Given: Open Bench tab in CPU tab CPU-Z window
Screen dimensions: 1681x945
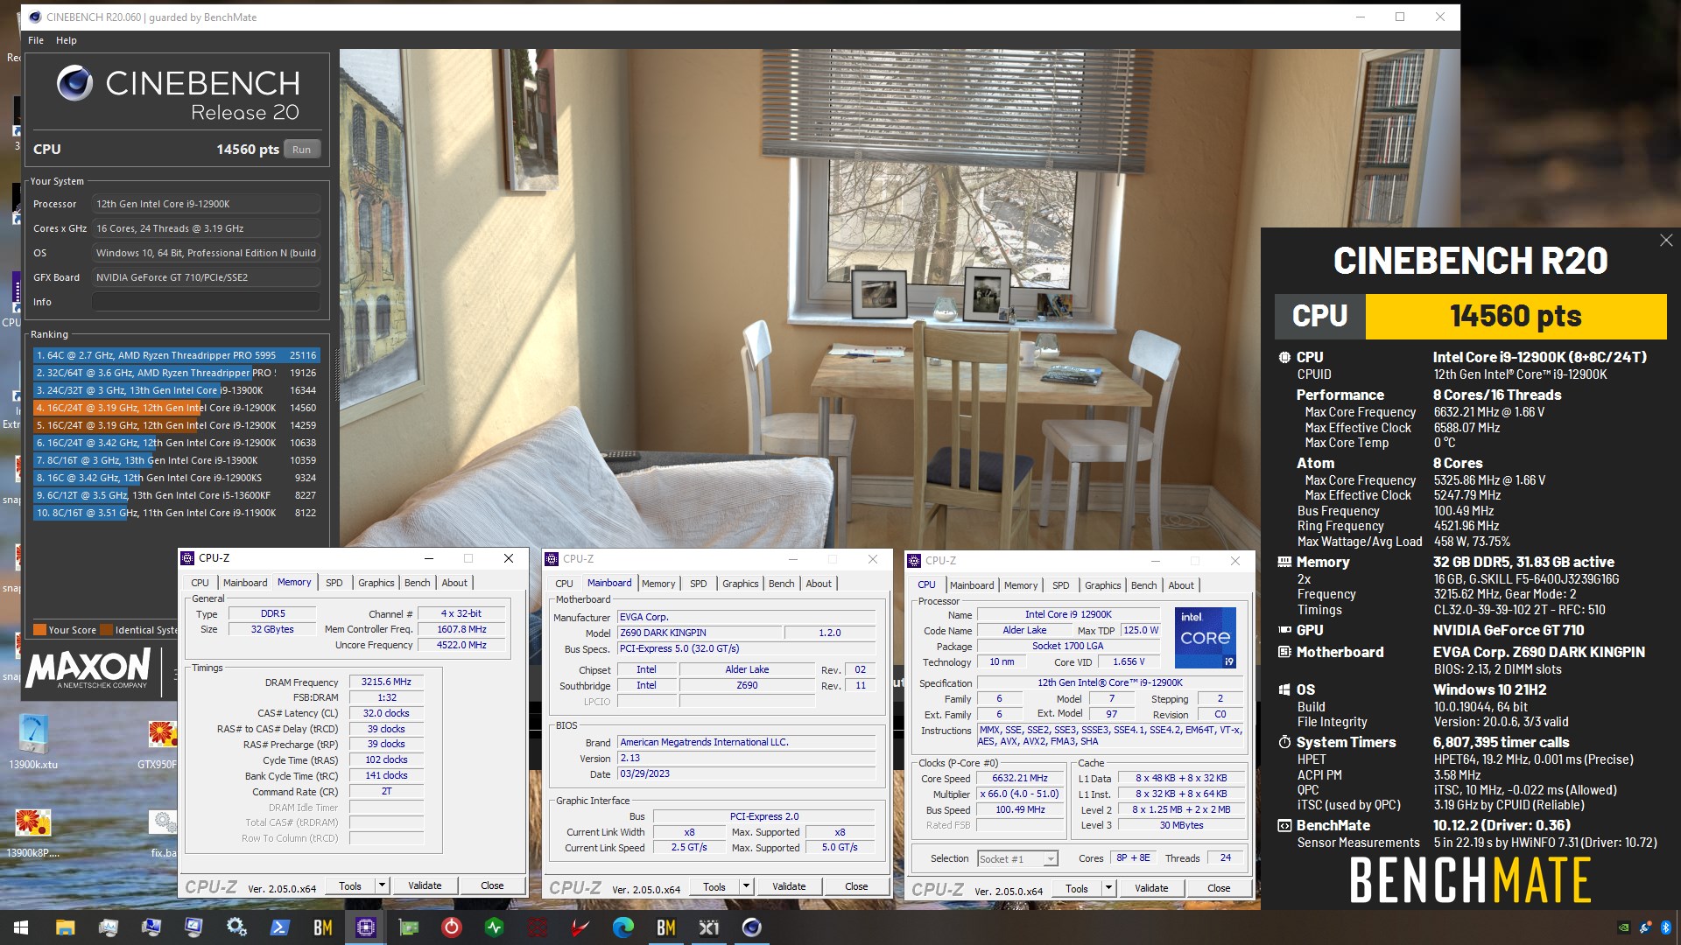Looking at the screenshot, I should point(1143,585).
